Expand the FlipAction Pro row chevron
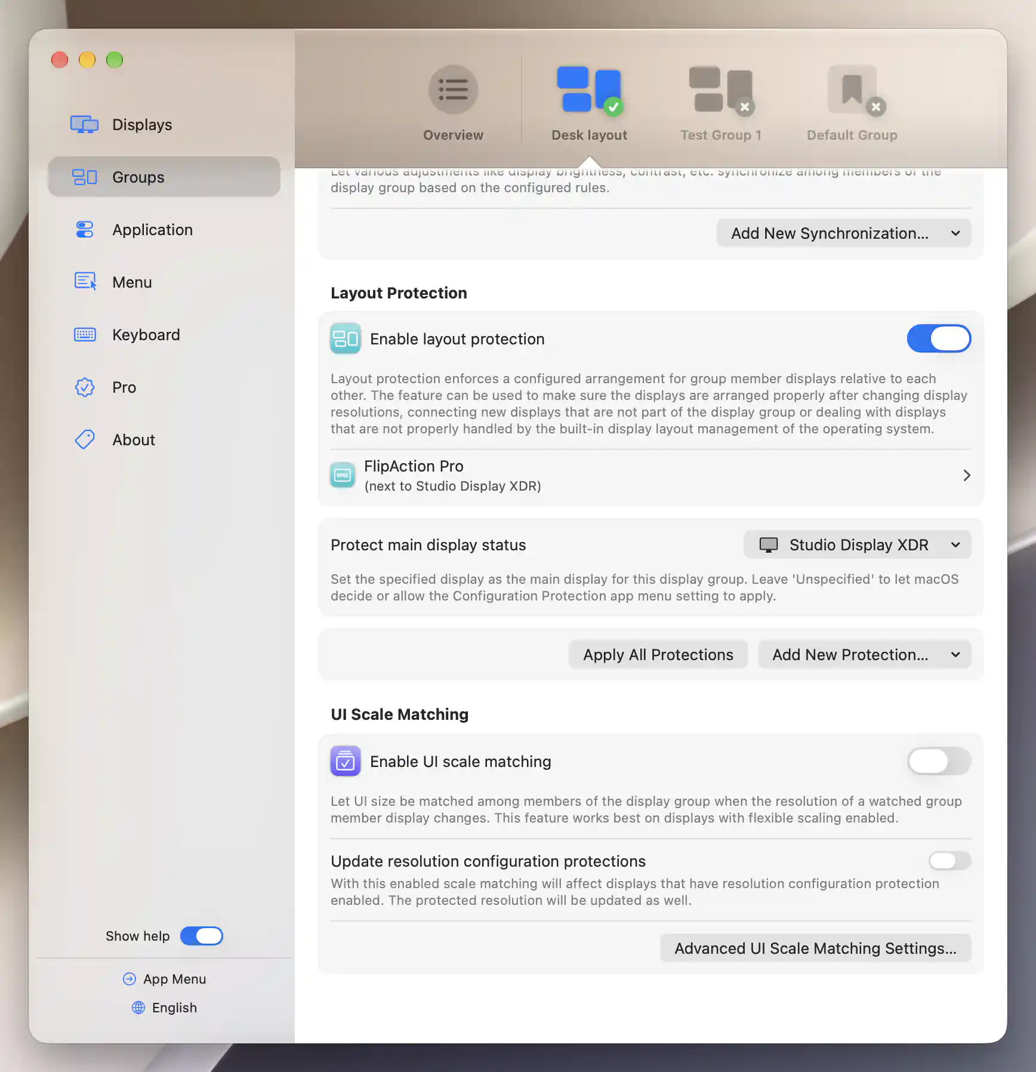 coord(966,475)
